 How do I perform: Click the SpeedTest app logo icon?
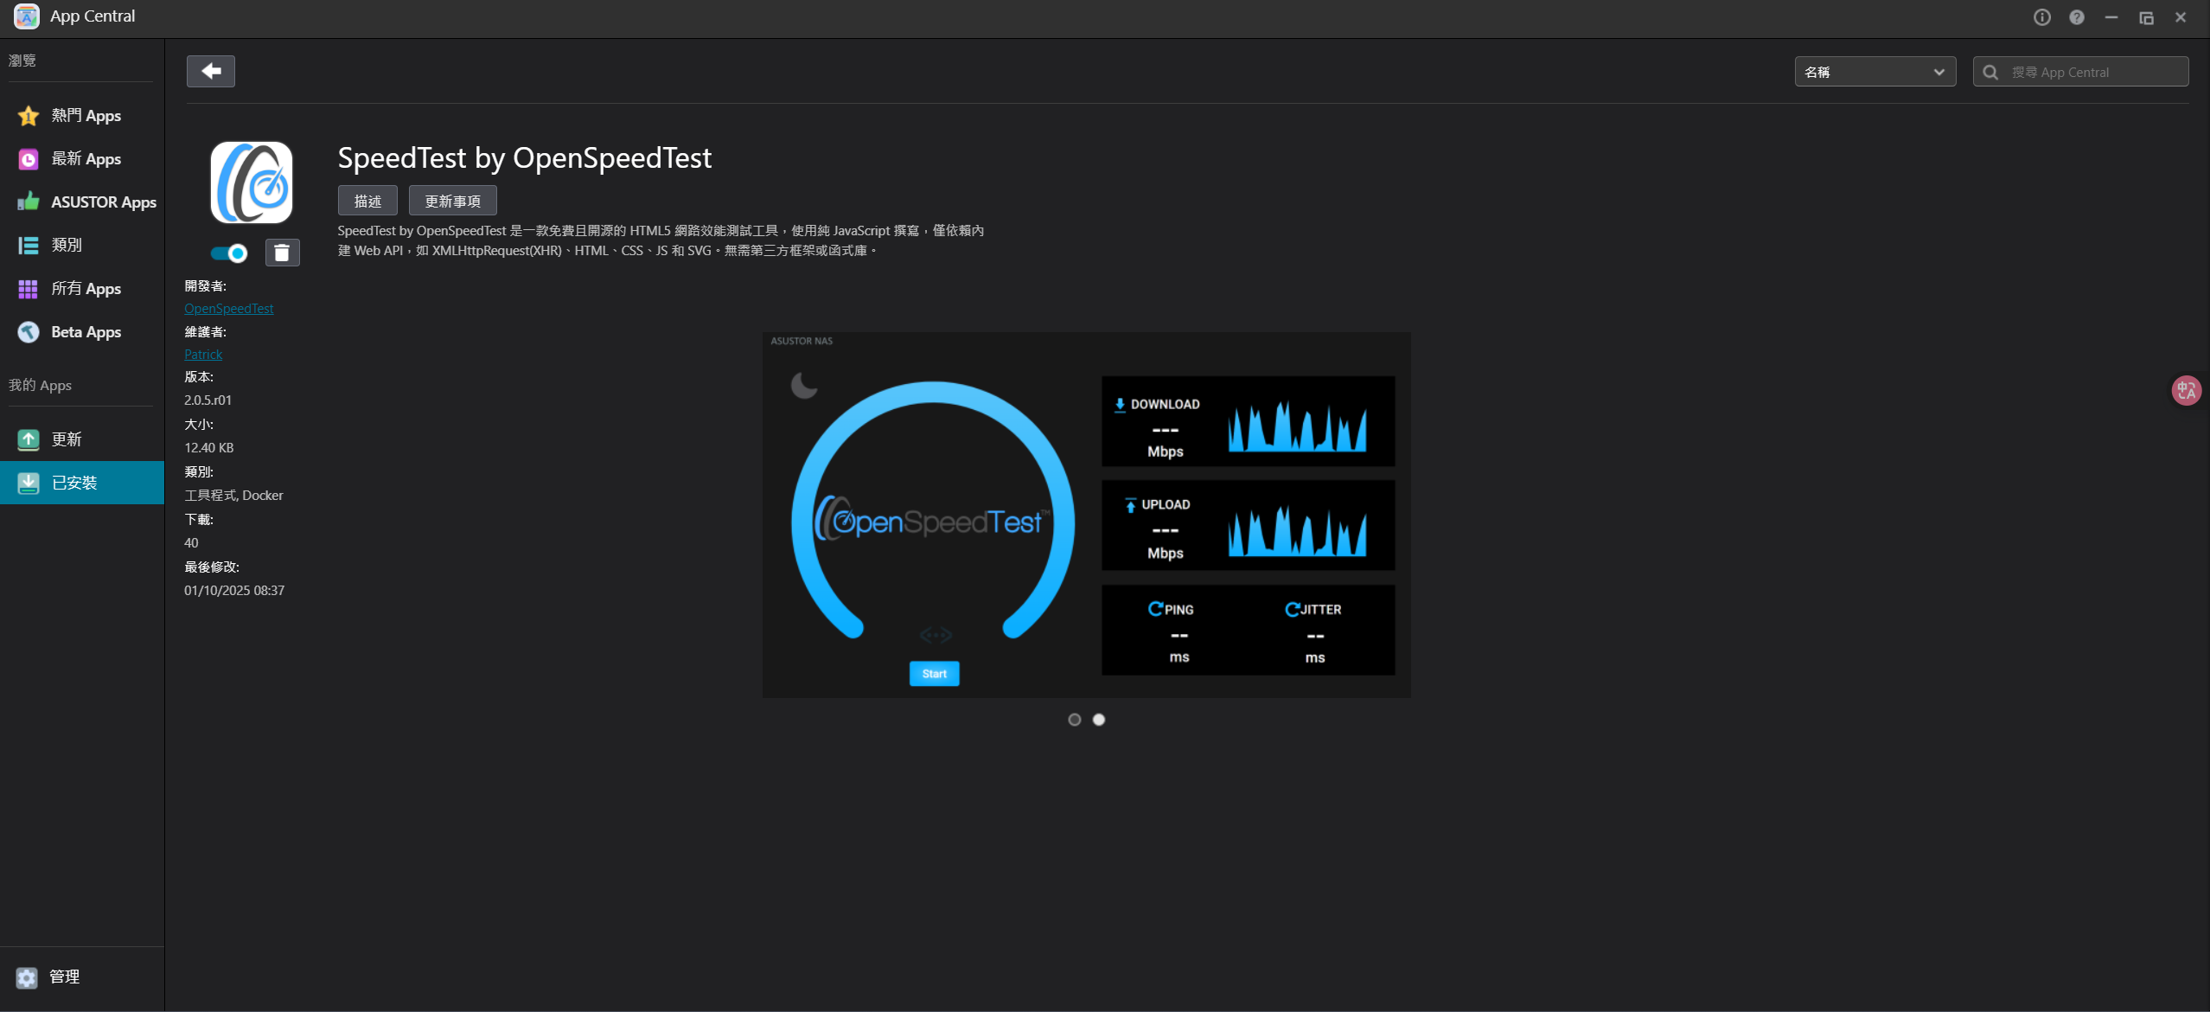(252, 183)
